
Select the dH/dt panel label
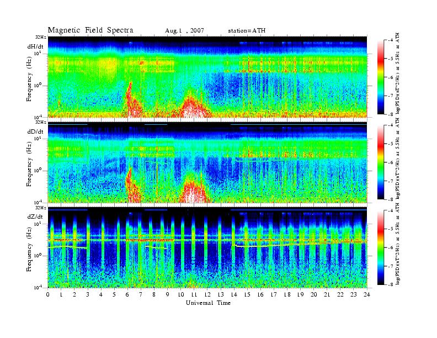coord(35,46)
